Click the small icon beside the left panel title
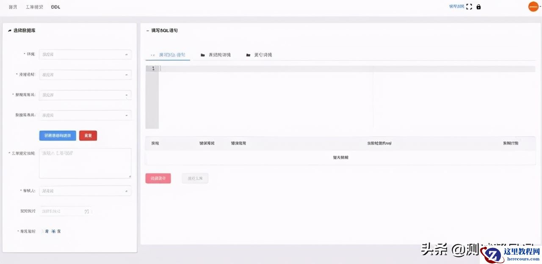 click(x=9, y=30)
